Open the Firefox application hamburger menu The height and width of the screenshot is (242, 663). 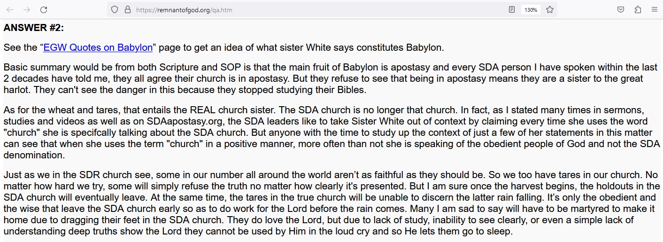[655, 9]
